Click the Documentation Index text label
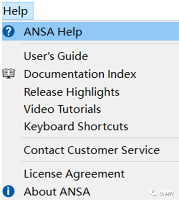Image resolution: width=179 pixels, height=201 pixels. [80, 74]
